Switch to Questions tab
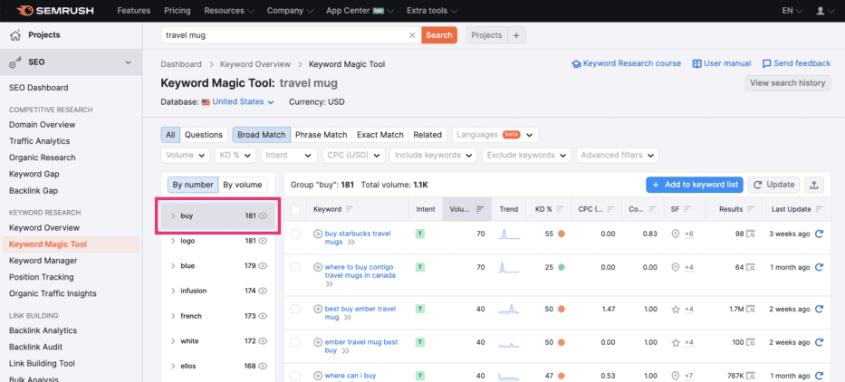The image size is (845, 382). pyautogui.click(x=203, y=135)
